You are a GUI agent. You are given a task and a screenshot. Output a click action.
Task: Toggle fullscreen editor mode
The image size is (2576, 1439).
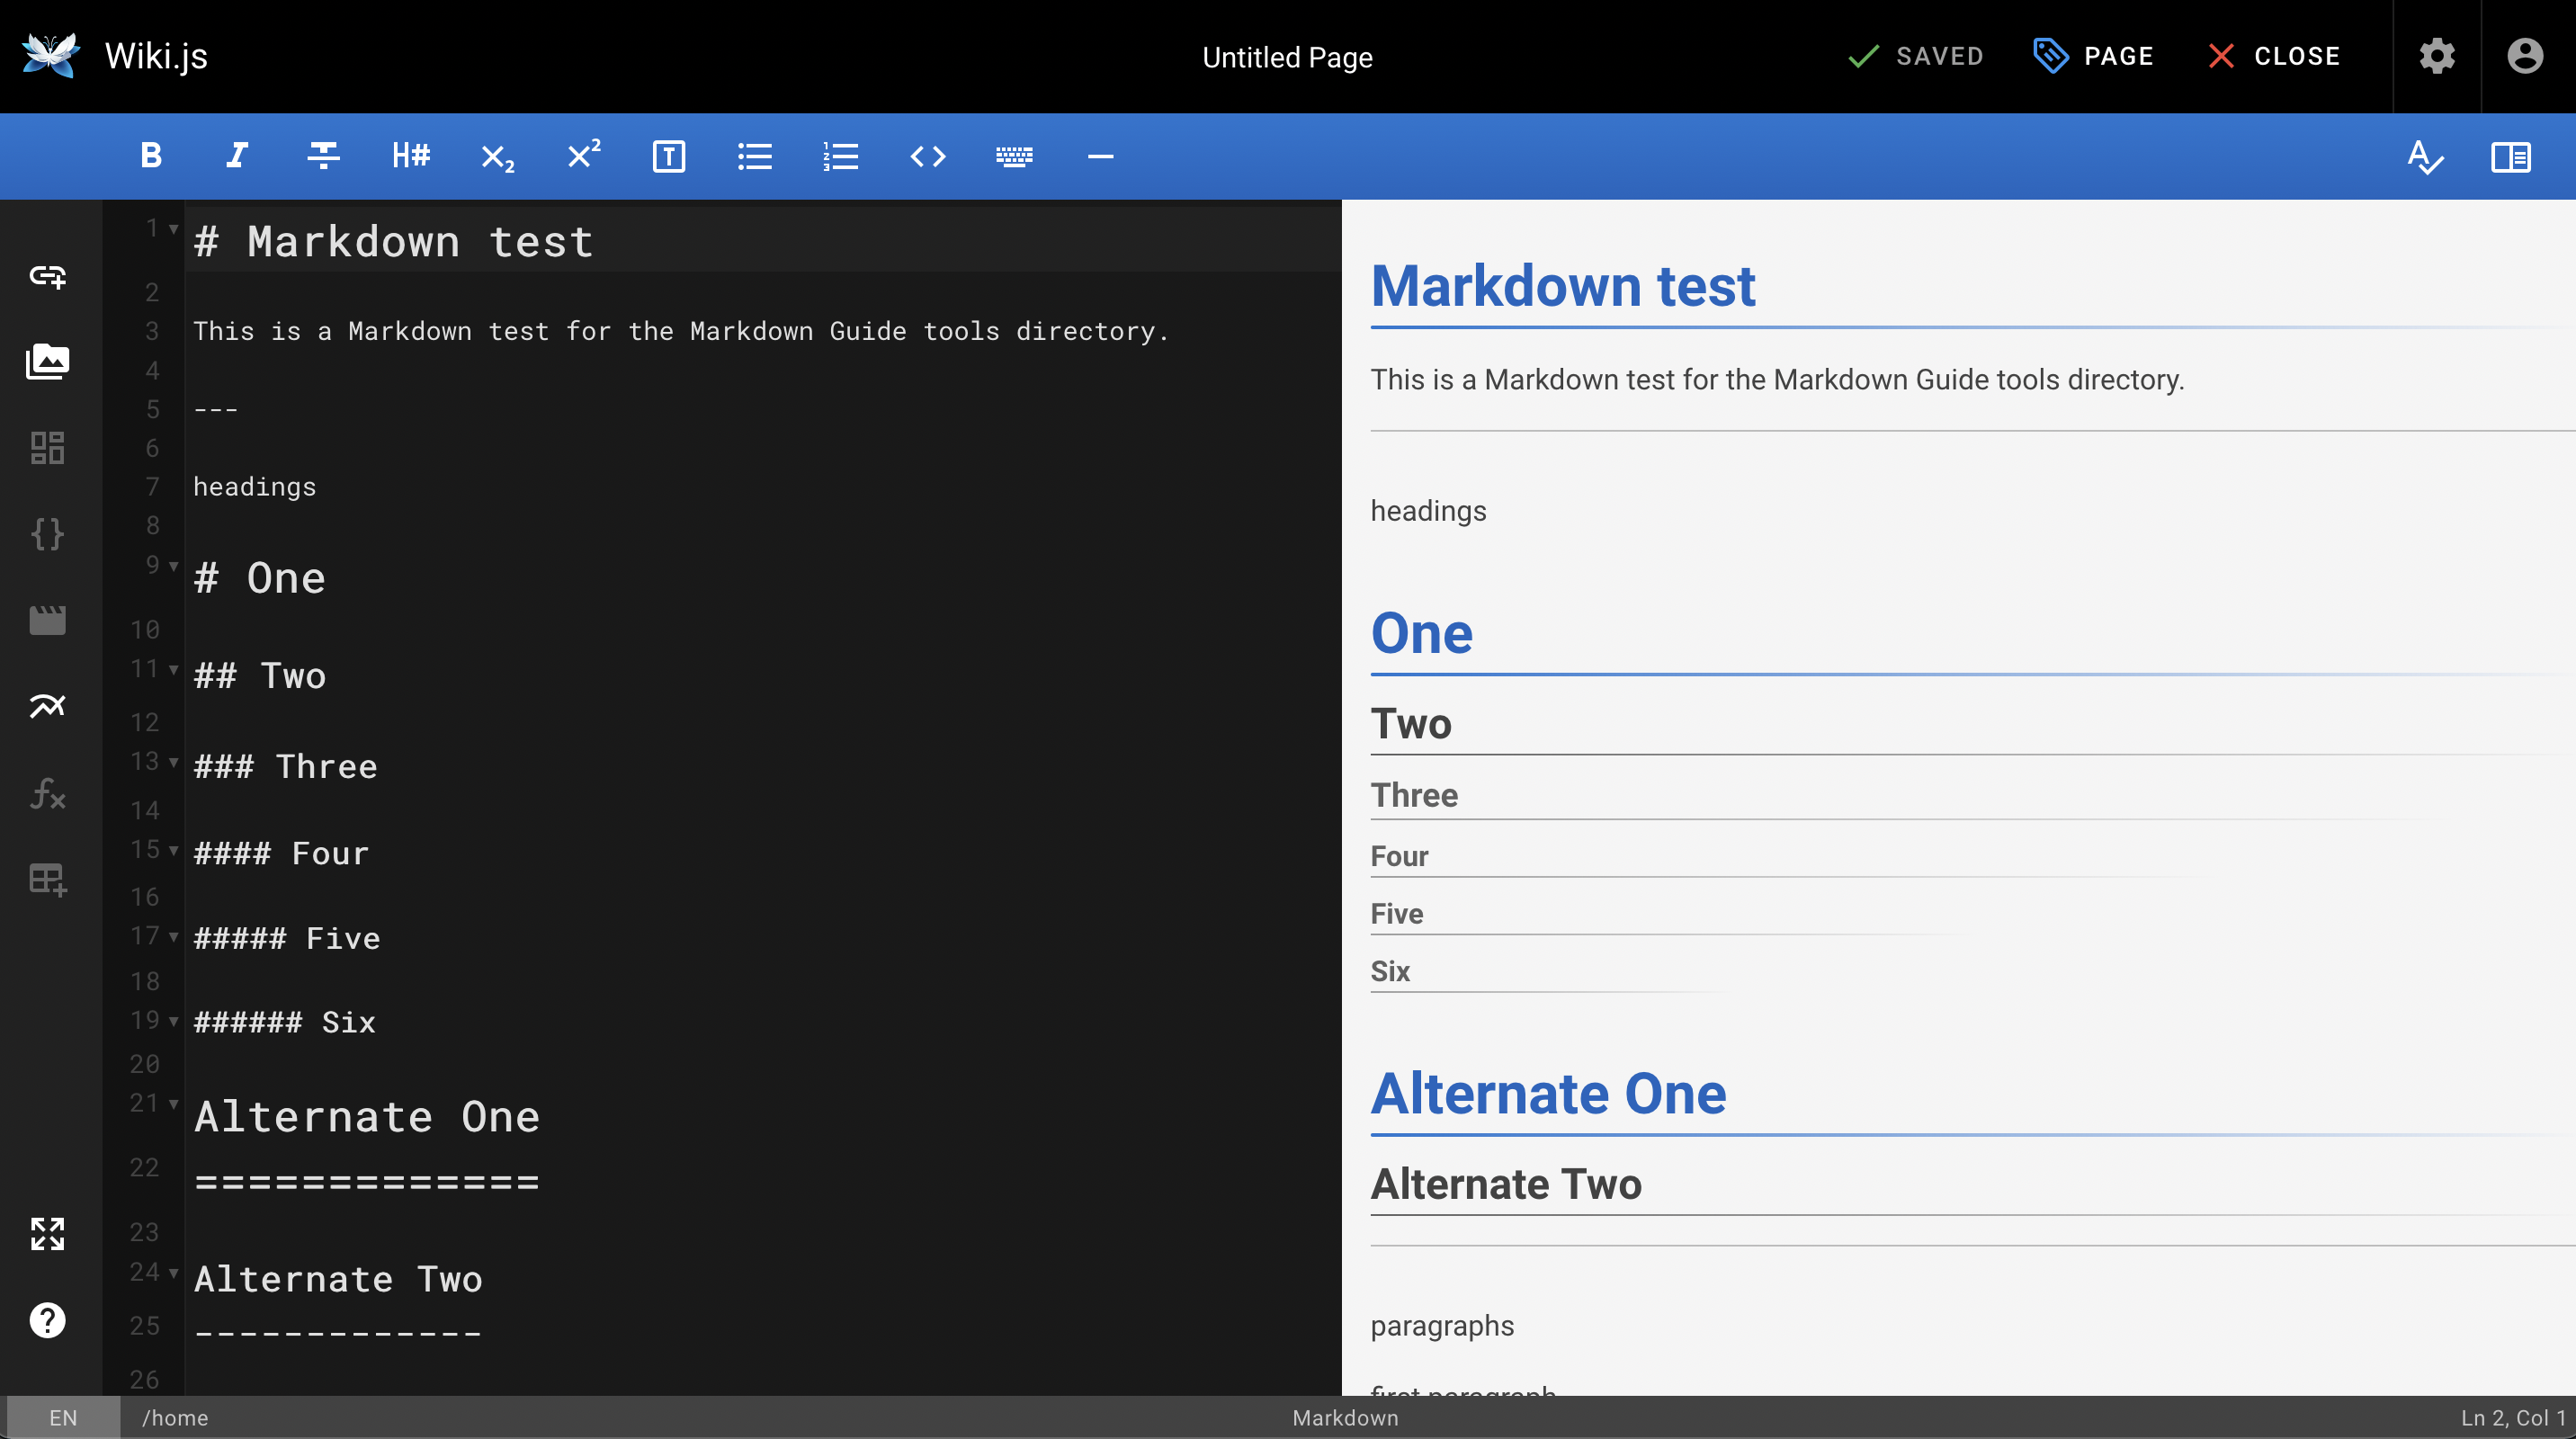pos(48,1234)
